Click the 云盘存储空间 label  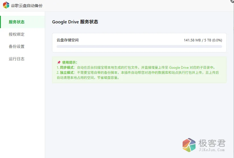pyautogui.click(x=68, y=40)
